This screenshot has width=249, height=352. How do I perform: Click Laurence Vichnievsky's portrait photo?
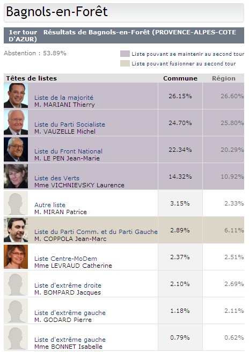[16, 176]
